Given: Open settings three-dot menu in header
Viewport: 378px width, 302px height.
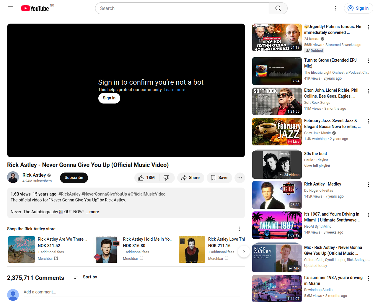Looking at the screenshot, I should (x=336, y=8).
